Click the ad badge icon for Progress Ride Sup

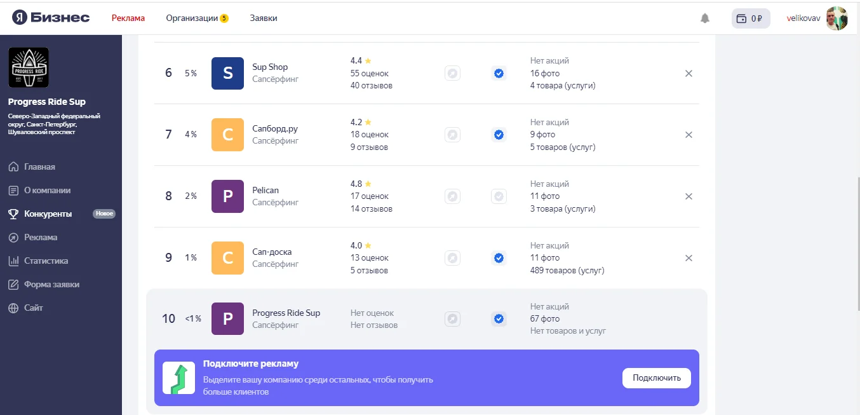point(452,319)
